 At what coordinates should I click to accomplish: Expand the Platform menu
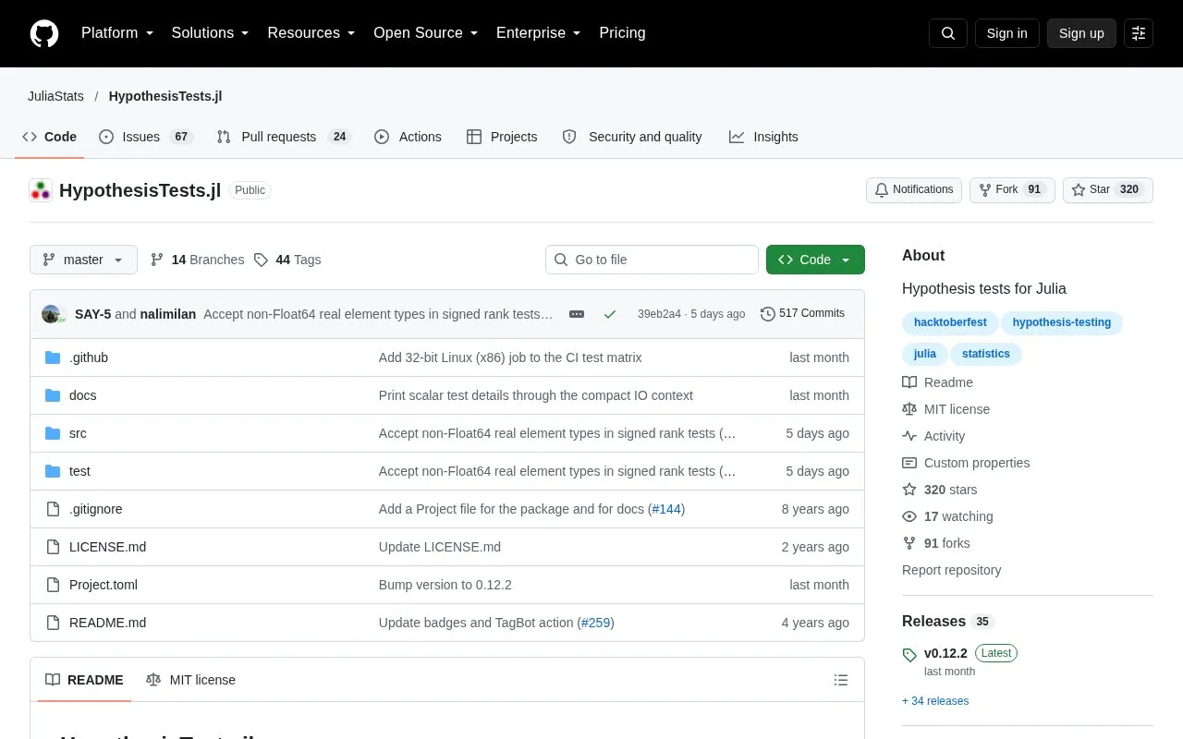coord(117,33)
